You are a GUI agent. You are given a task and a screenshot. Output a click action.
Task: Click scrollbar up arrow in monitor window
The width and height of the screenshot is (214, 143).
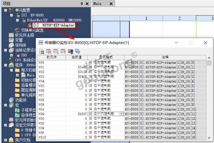point(209,58)
